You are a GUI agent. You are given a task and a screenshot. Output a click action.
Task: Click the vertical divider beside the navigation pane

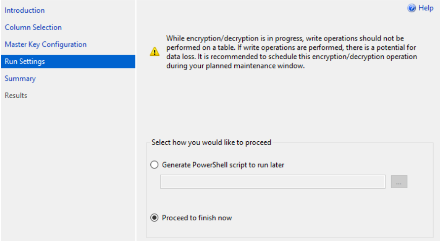[x=136, y=120]
